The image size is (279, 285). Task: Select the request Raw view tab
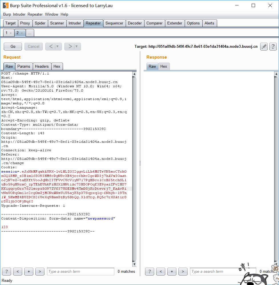pyautogui.click(x=9, y=66)
